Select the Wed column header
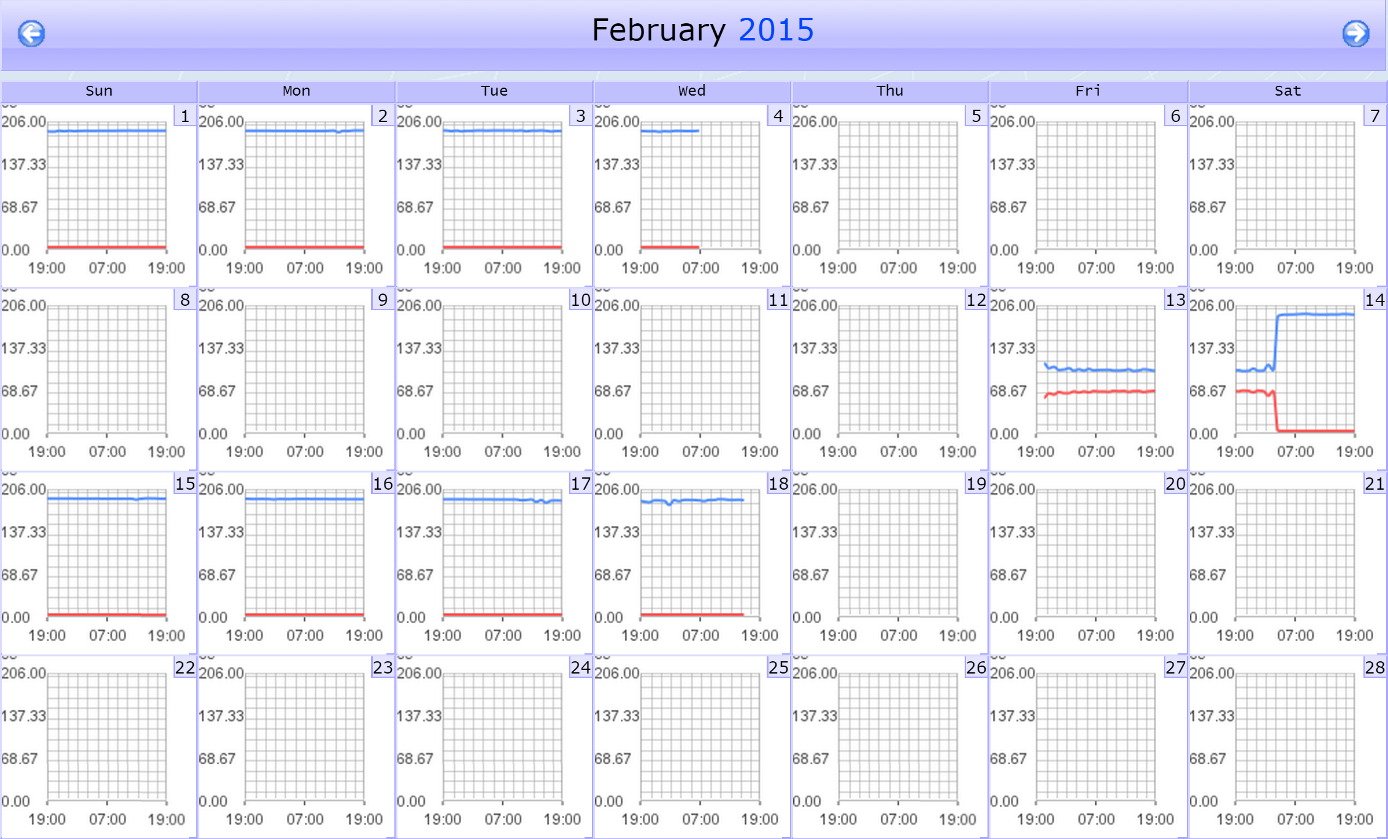The height and width of the screenshot is (839, 1388). coord(692,91)
